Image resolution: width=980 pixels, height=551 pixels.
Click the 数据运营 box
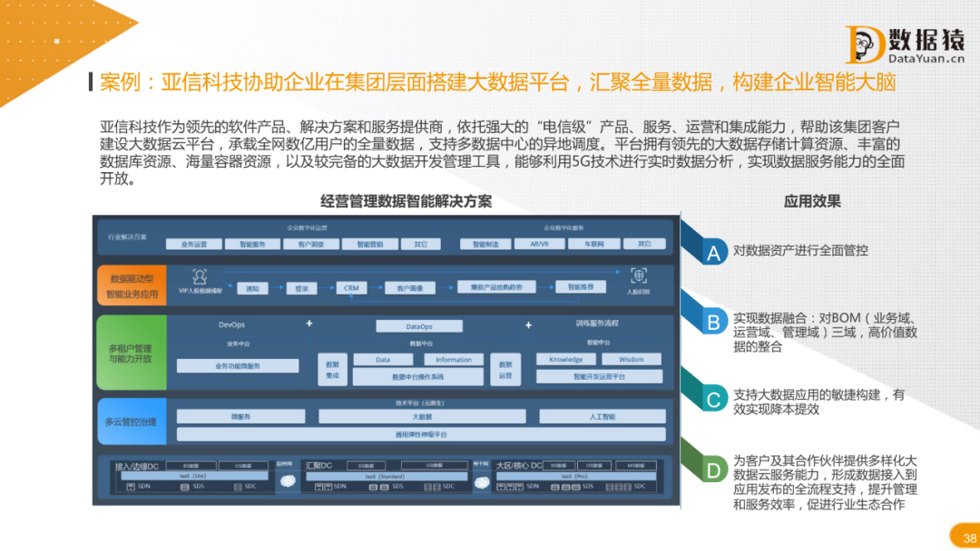click(505, 370)
